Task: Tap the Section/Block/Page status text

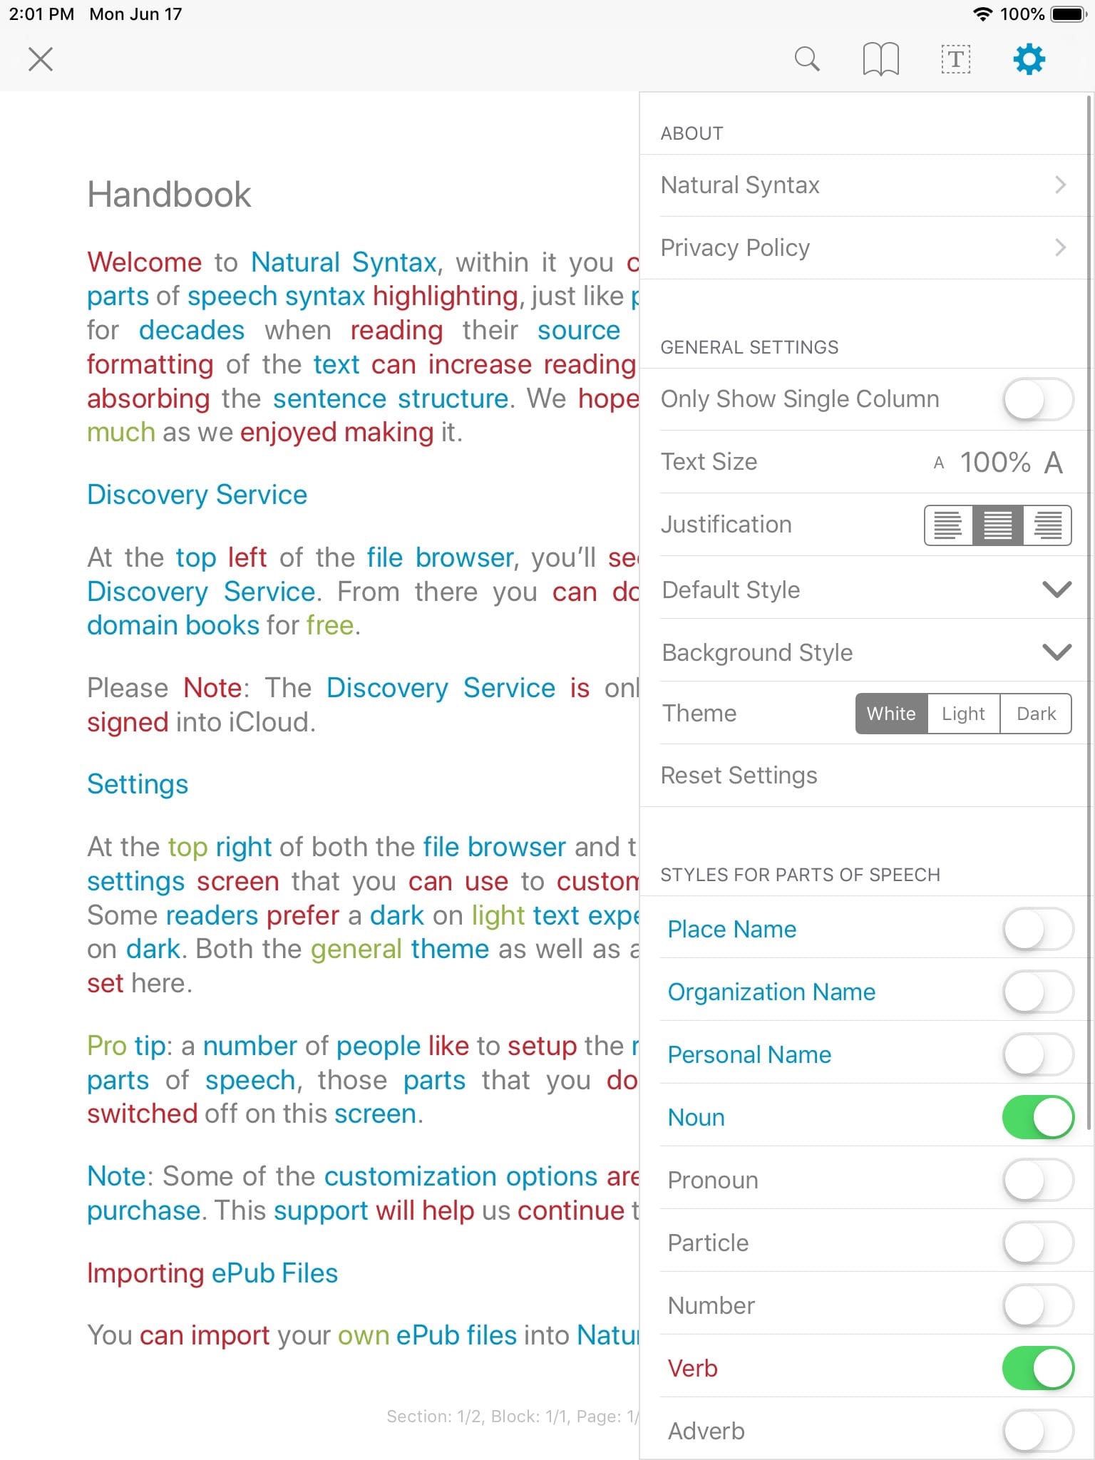Action: [513, 1417]
